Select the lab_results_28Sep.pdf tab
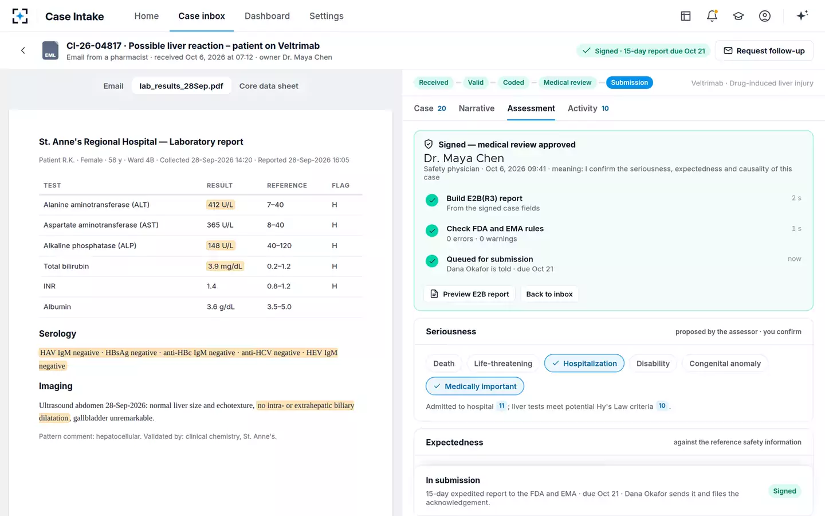 [x=181, y=86]
